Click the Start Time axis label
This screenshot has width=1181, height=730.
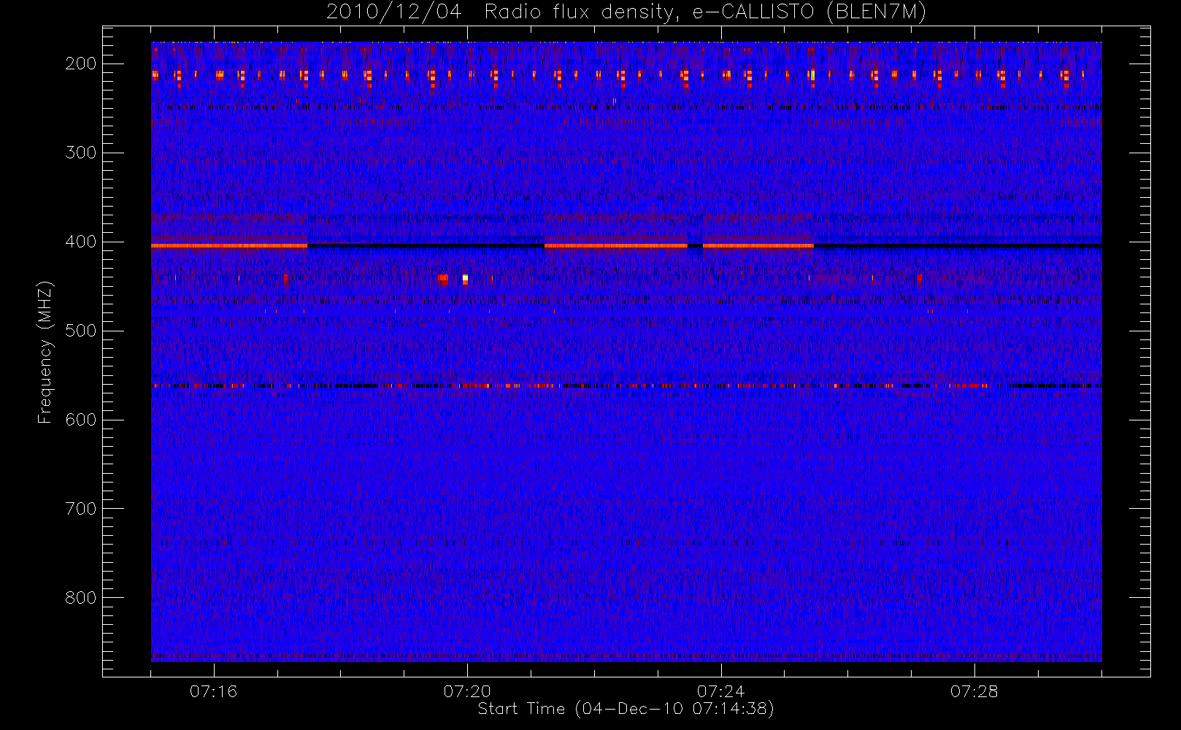[626, 709]
